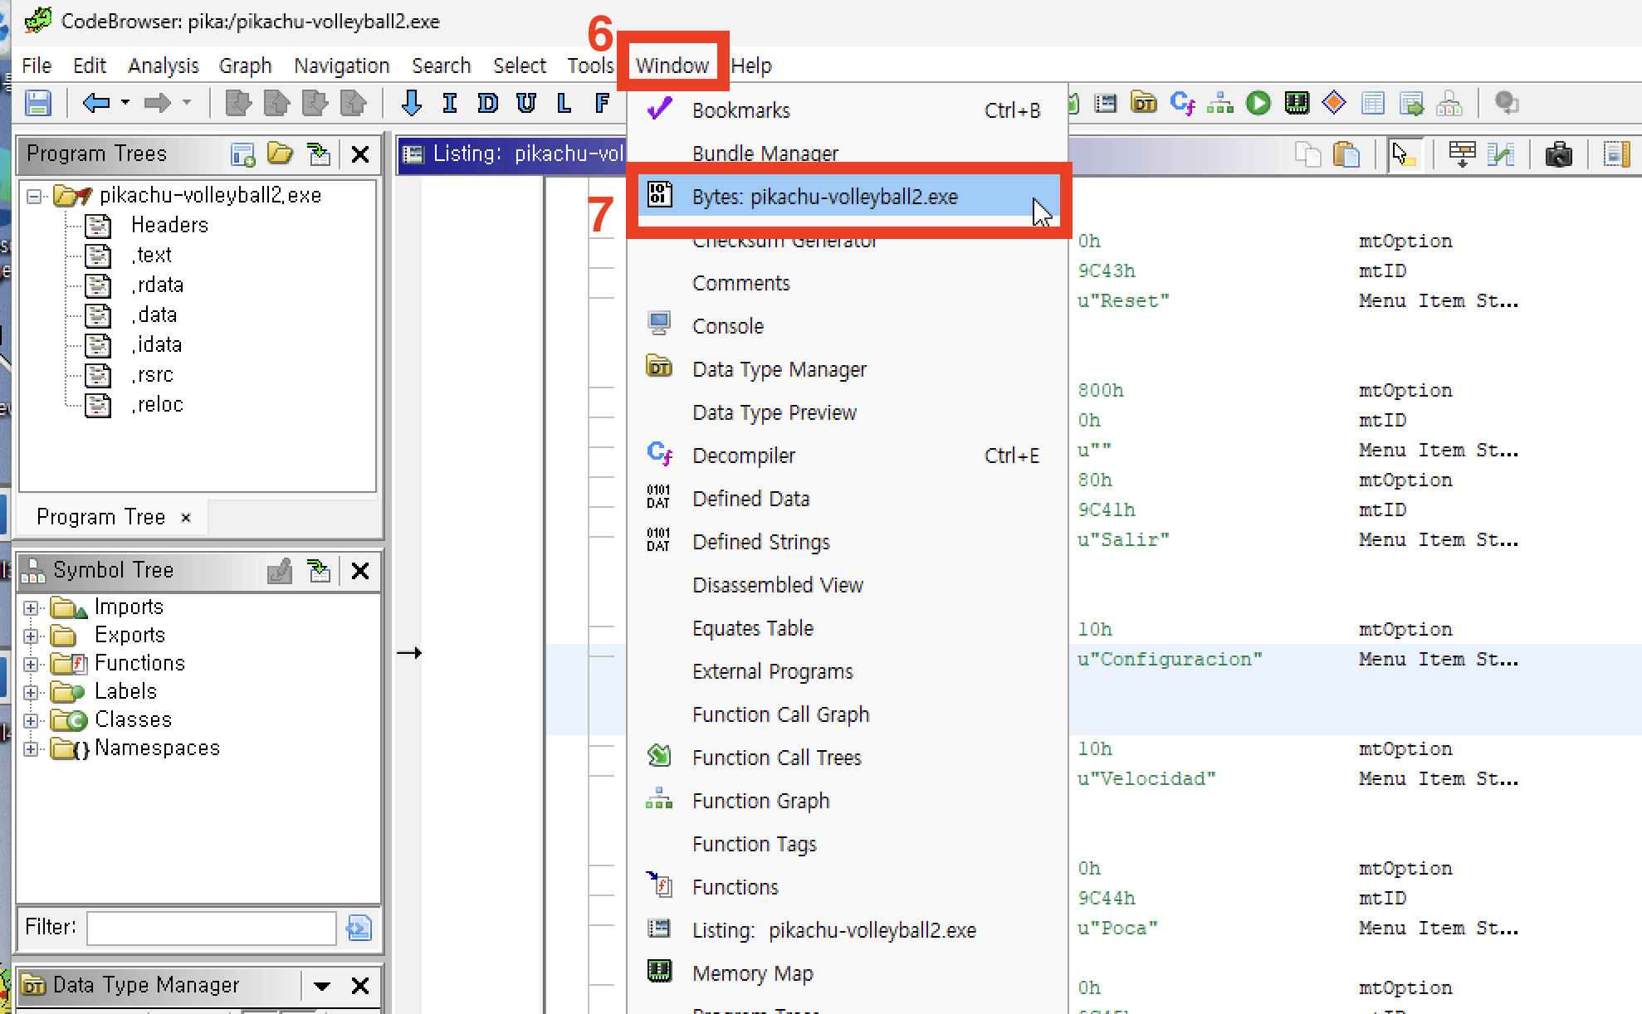Open the File menu
The width and height of the screenshot is (1642, 1014).
(x=37, y=66)
